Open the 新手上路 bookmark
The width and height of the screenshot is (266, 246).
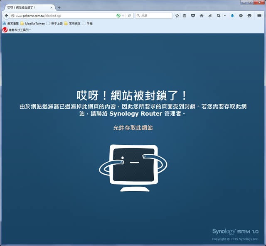click(x=54, y=24)
